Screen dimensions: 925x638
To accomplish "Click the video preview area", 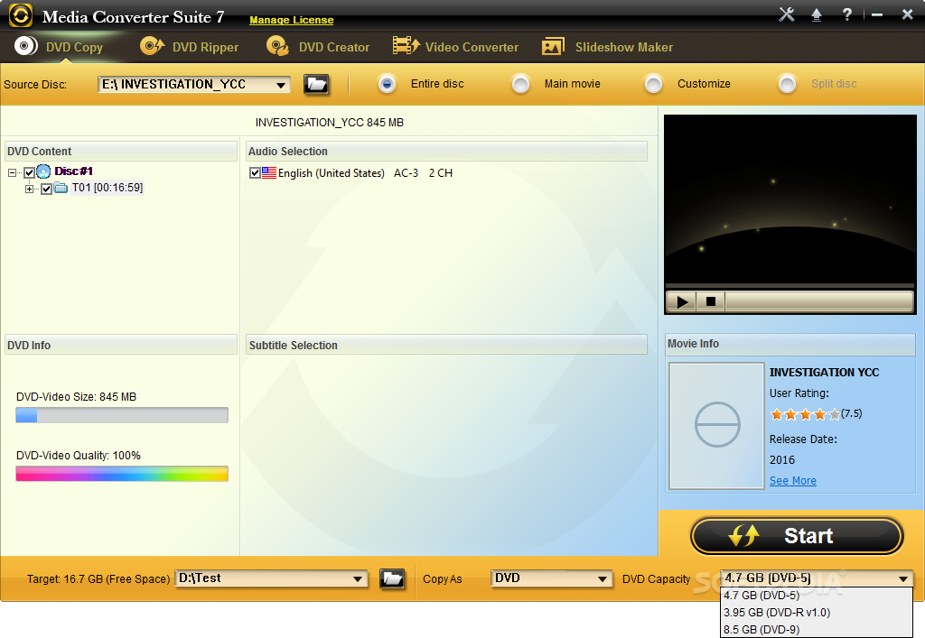I will 790,199.
